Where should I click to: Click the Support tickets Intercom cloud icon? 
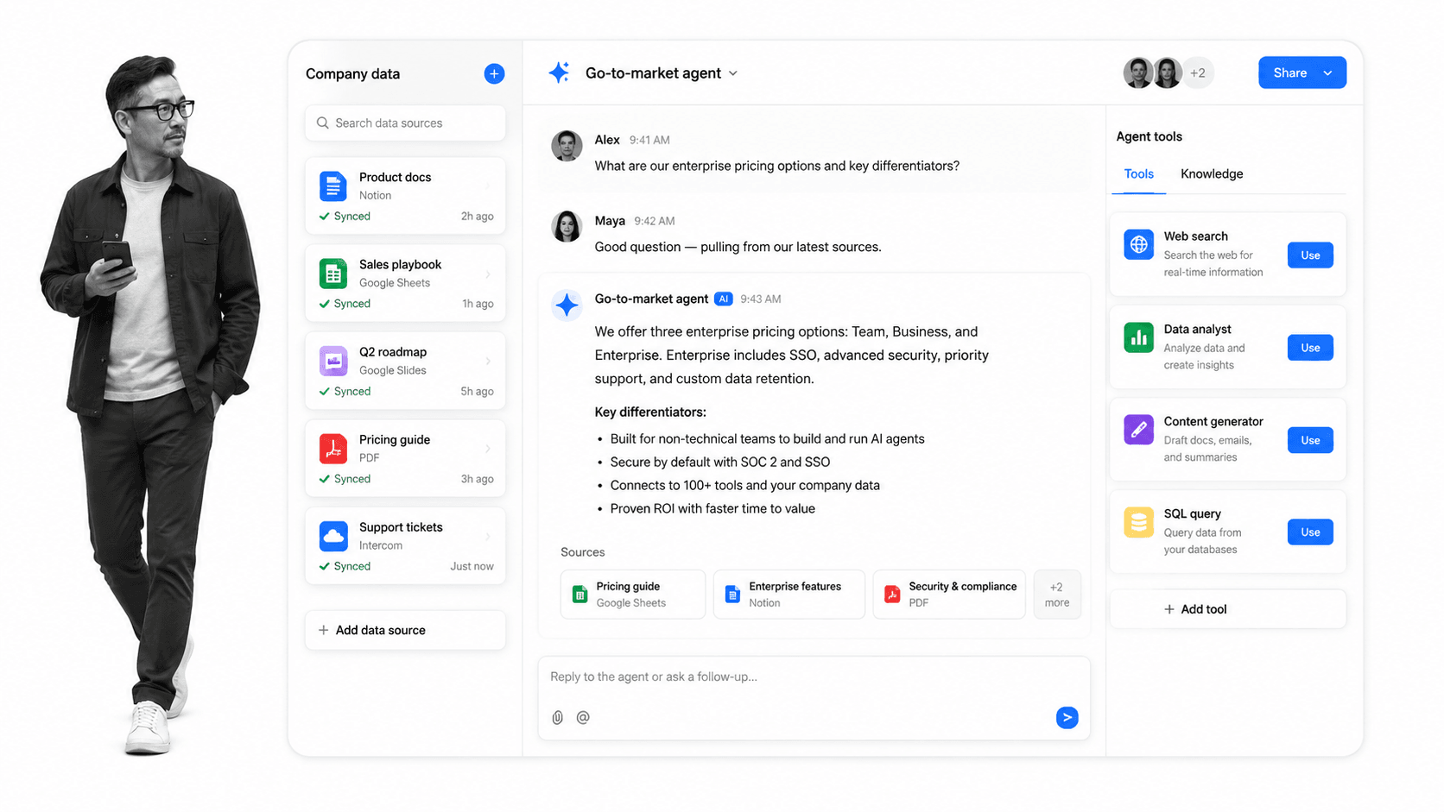click(x=332, y=536)
